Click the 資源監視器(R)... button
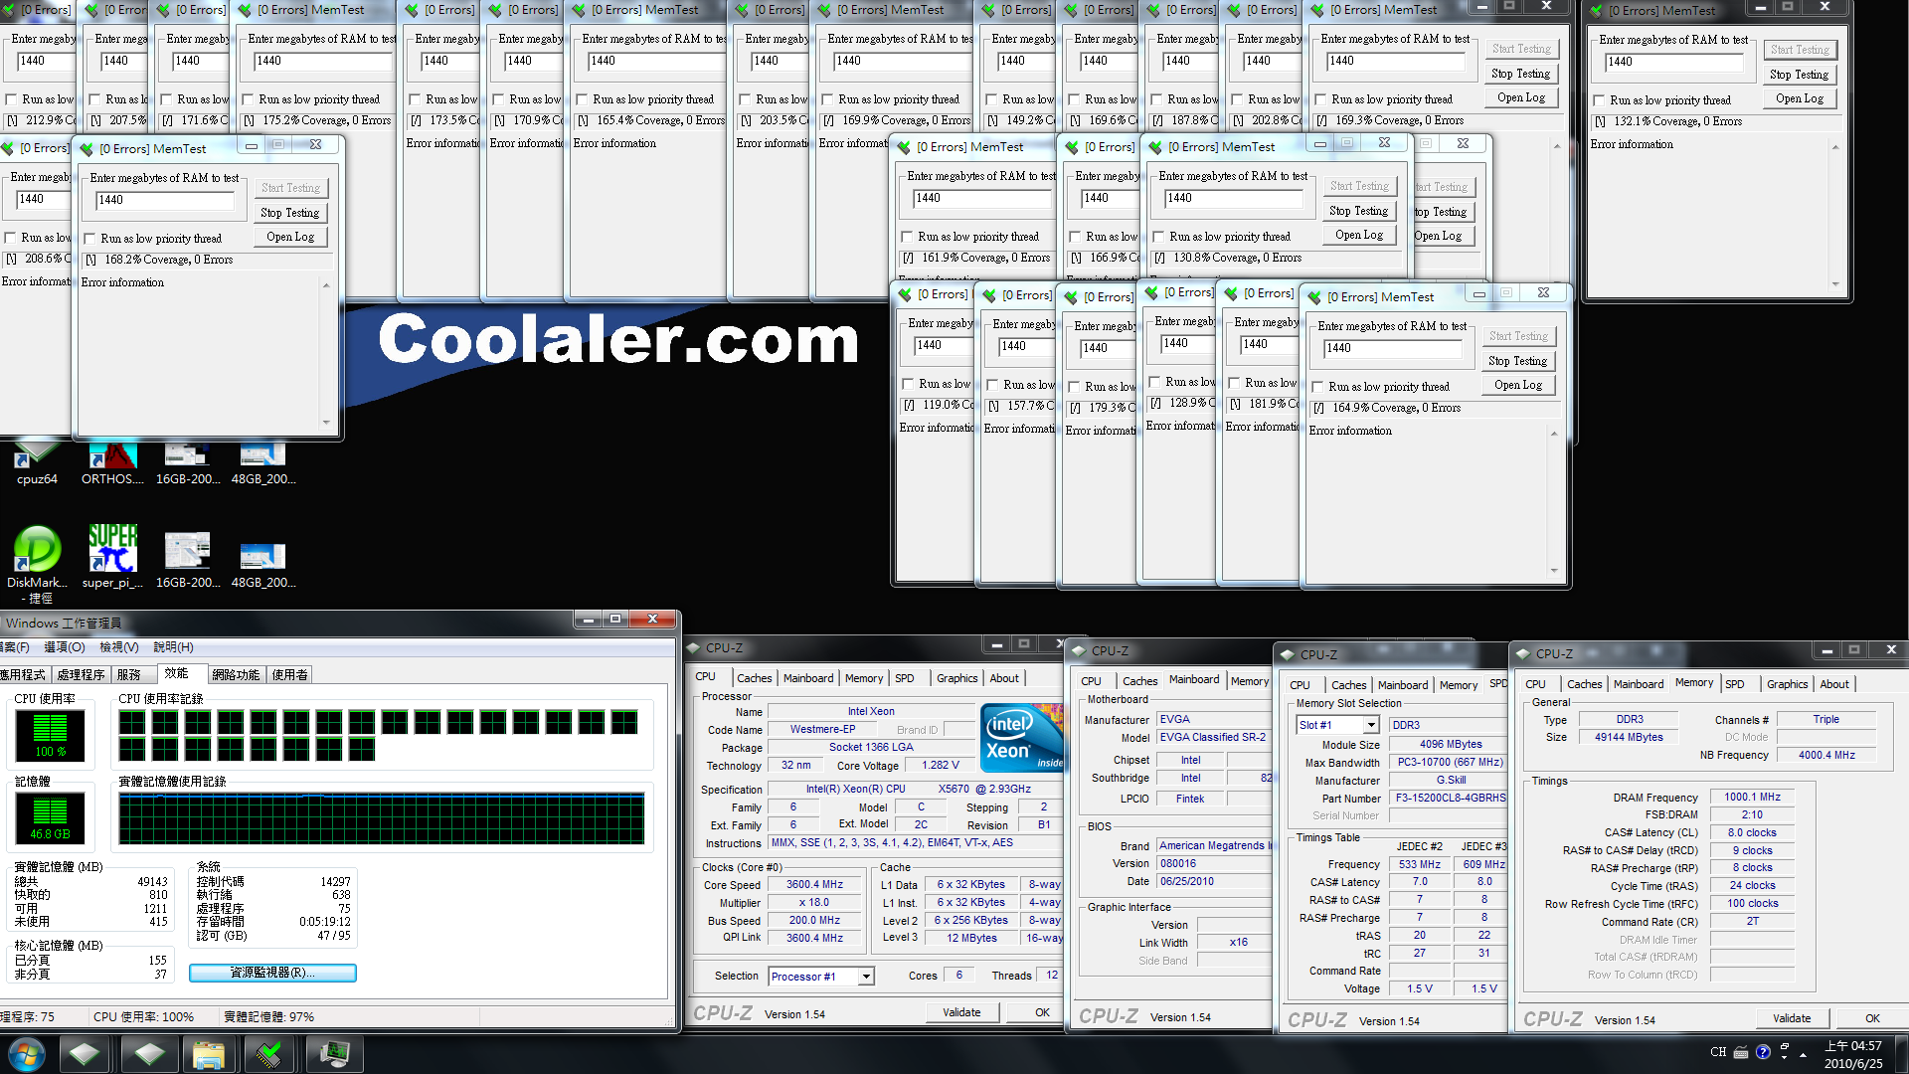 (272, 973)
